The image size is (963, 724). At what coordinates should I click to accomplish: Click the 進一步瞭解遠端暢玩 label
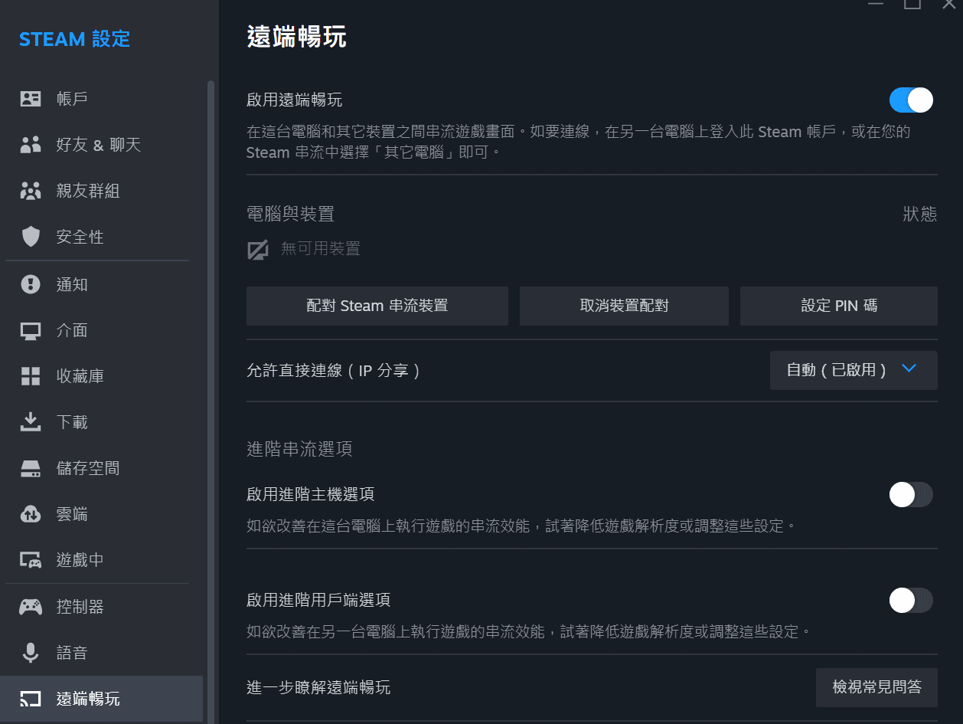(x=318, y=687)
